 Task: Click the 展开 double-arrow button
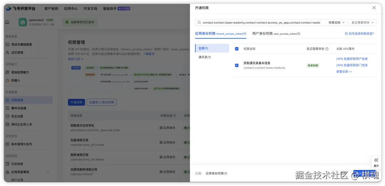[x=376, y=162]
